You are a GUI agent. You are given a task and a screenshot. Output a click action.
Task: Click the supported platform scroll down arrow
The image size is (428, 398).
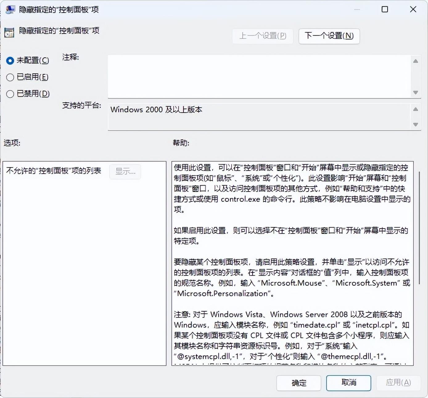[x=416, y=124]
